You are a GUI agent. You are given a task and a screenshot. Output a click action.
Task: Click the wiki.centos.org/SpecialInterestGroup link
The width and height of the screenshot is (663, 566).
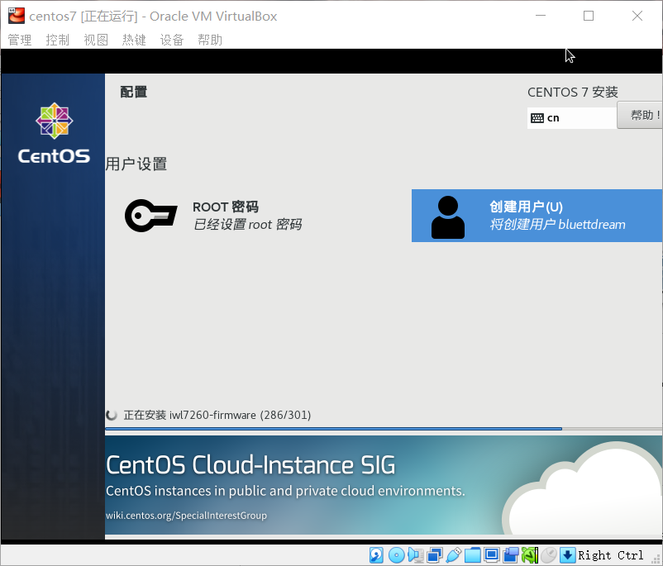coord(187,516)
